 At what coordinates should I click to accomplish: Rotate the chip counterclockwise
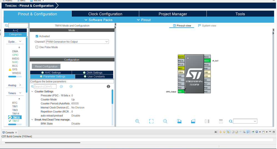click(193, 121)
